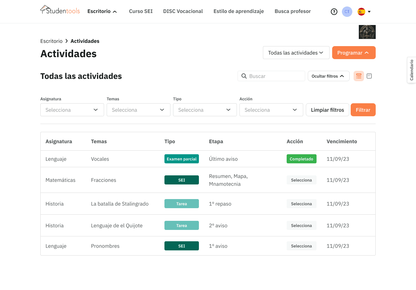This screenshot has height=290, width=416.
Task: Click the Studentools logo
Action: pos(60,10)
